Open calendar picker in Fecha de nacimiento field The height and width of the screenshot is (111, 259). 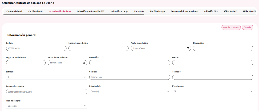84,63
